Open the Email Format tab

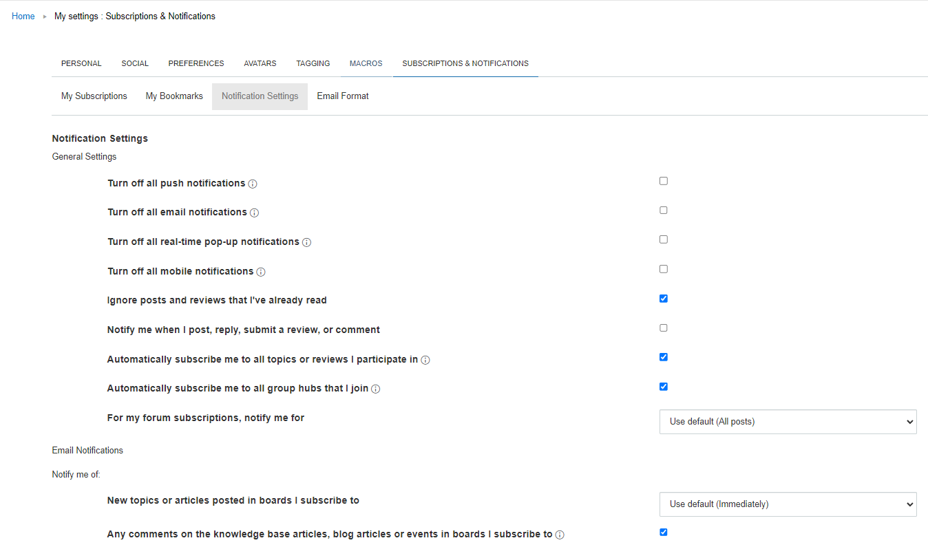[342, 96]
